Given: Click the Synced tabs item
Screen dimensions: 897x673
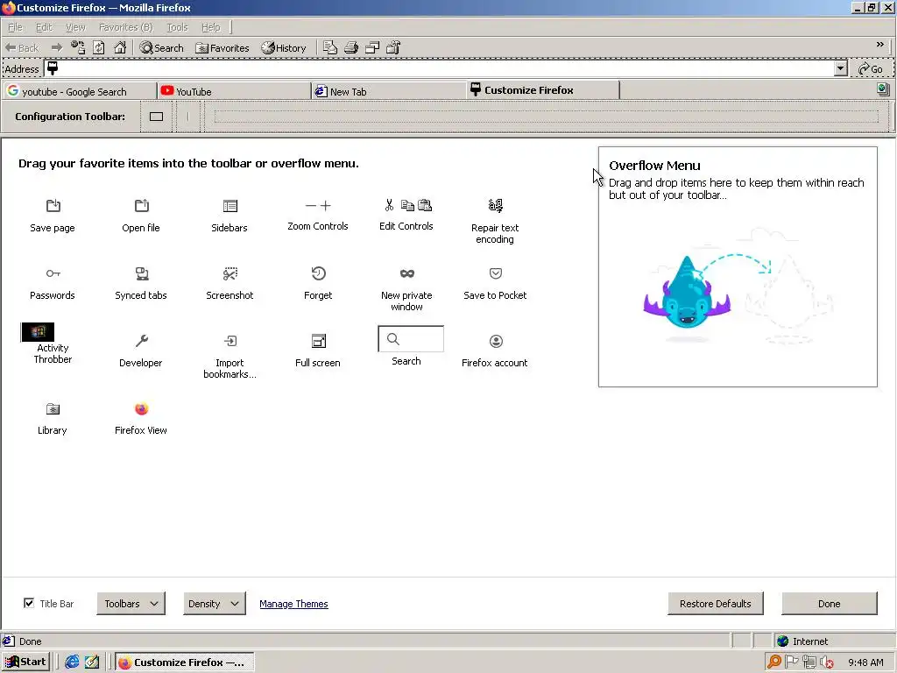Looking at the screenshot, I should point(141,284).
